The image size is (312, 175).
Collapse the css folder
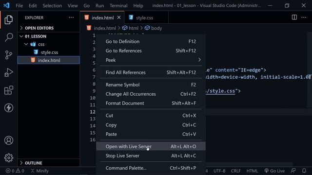(49, 44)
